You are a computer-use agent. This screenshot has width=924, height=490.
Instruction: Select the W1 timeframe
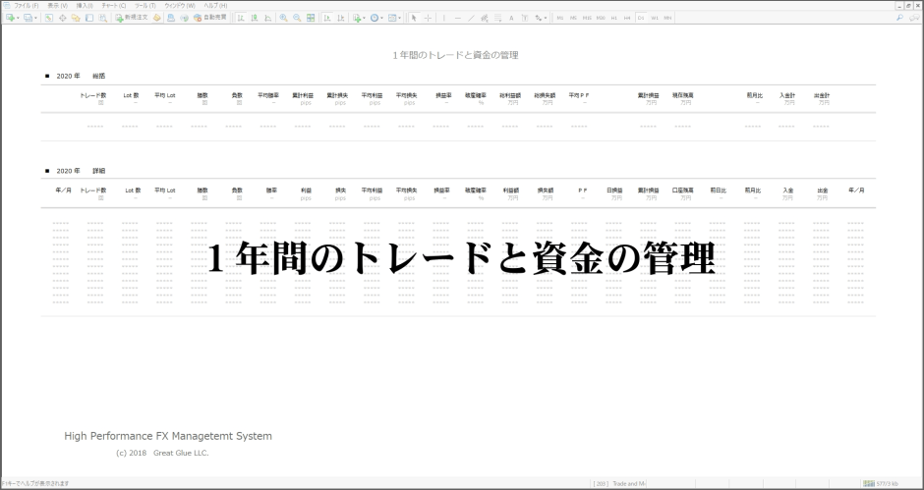(655, 18)
